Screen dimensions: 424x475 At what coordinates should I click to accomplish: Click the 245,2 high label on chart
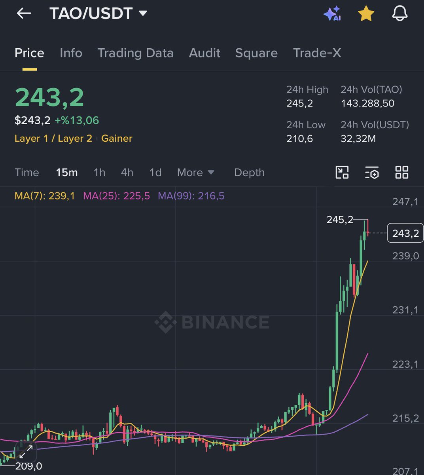(340, 220)
